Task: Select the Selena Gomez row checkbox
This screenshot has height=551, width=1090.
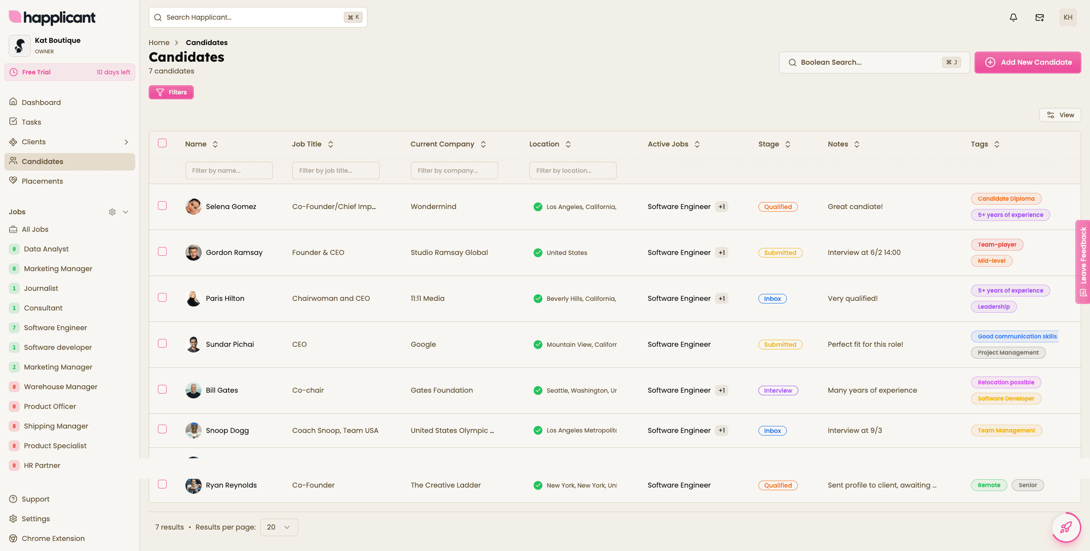Action: tap(162, 206)
